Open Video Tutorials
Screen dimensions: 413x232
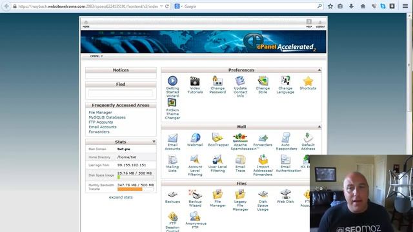coord(195,81)
